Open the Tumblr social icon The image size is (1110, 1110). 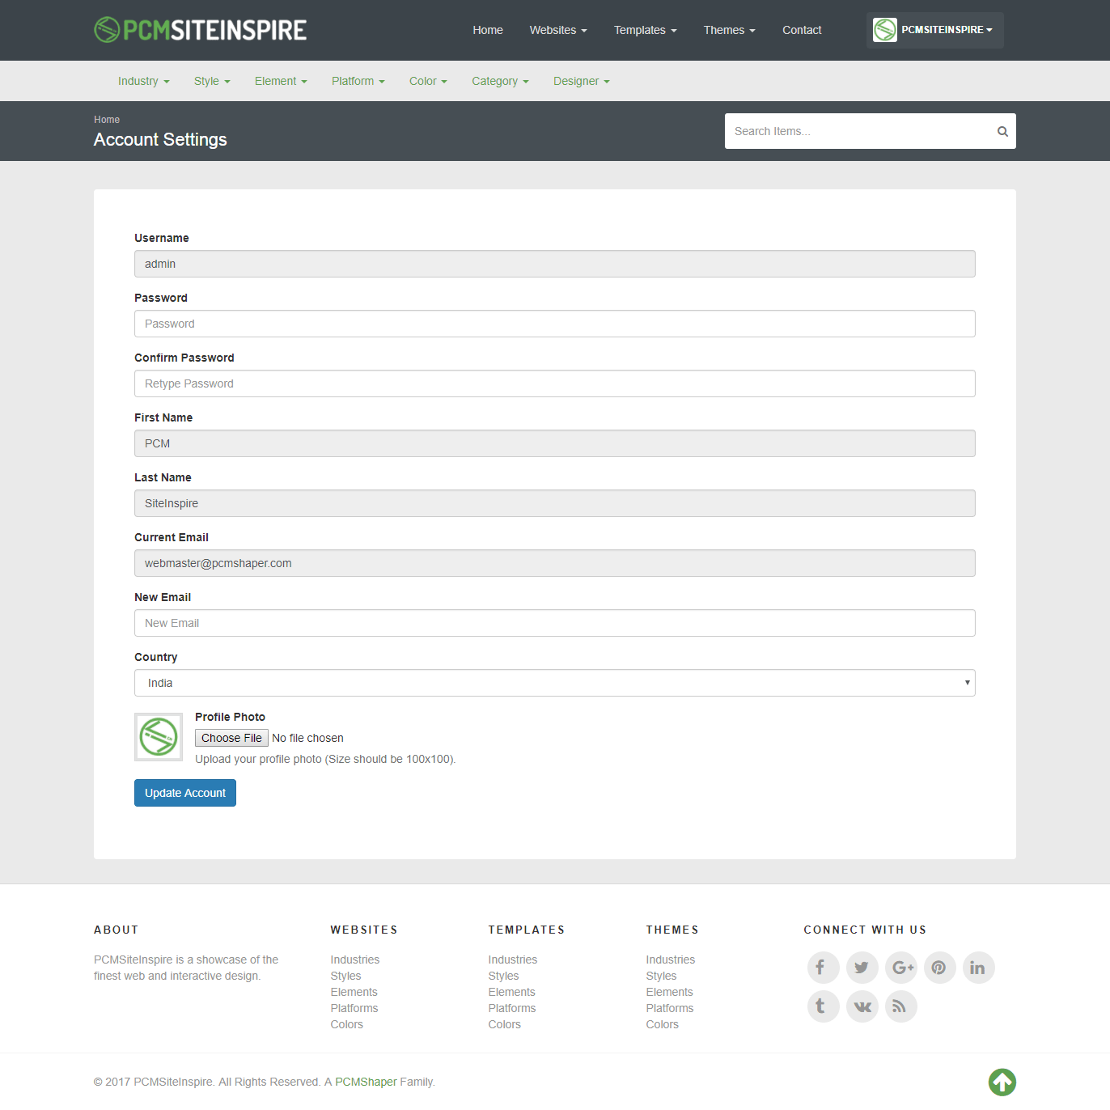tap(823, 1006)
